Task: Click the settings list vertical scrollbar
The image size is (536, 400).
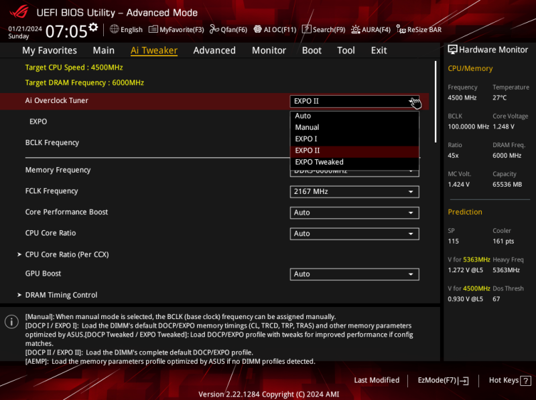Action: 435,102
